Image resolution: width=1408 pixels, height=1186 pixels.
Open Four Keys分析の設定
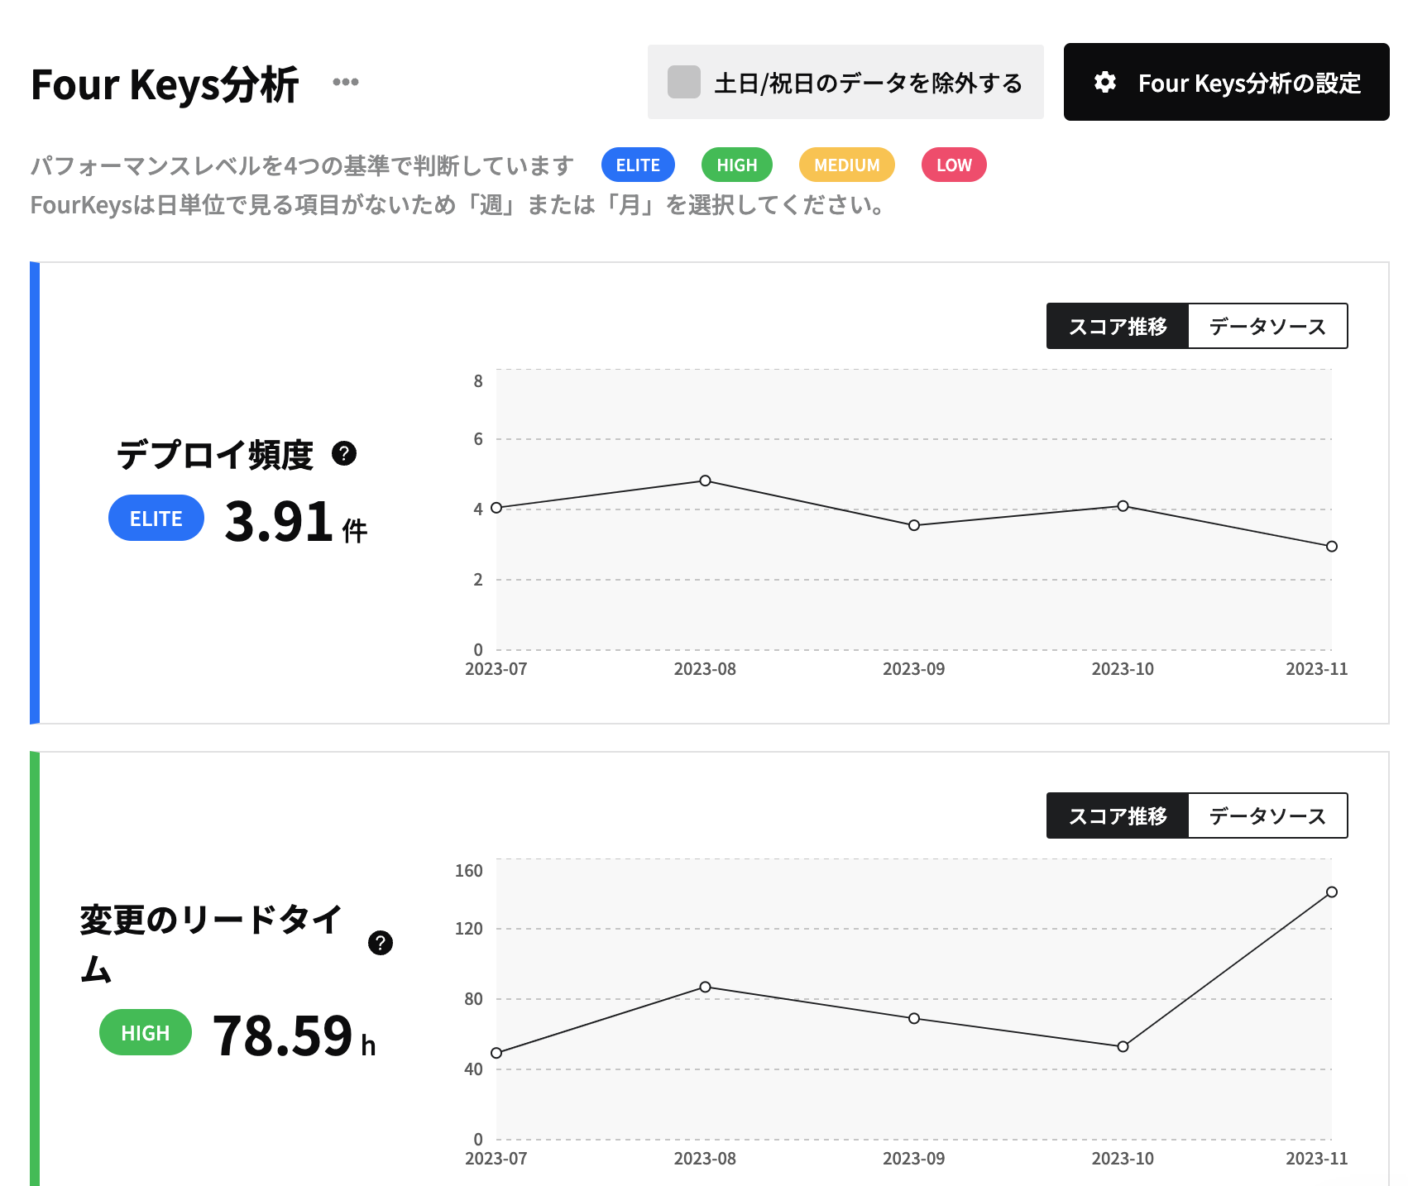[1226, 82]
